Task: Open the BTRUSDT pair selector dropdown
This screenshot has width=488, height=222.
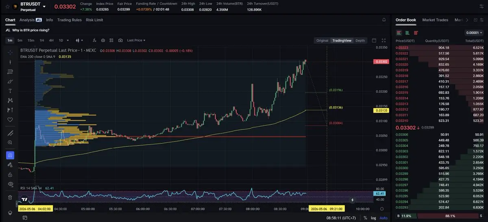Action: point(44,7)
